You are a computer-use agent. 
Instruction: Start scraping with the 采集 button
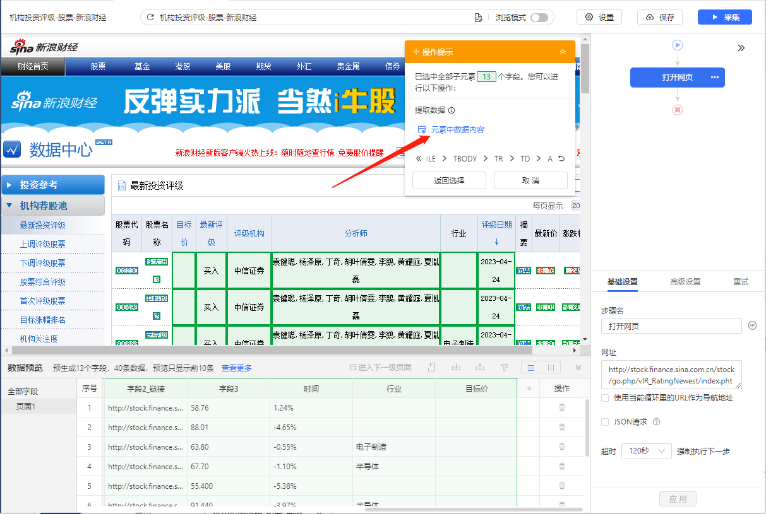pos(725,18)
